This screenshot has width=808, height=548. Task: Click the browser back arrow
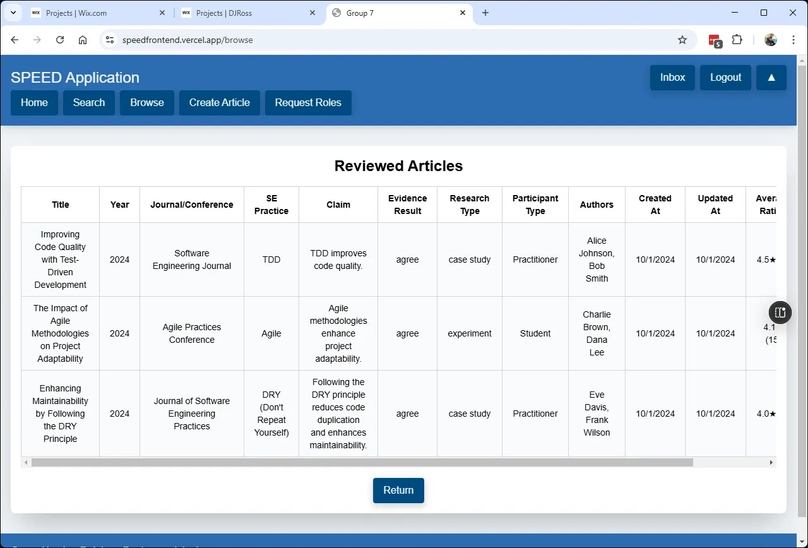(15, 40)
